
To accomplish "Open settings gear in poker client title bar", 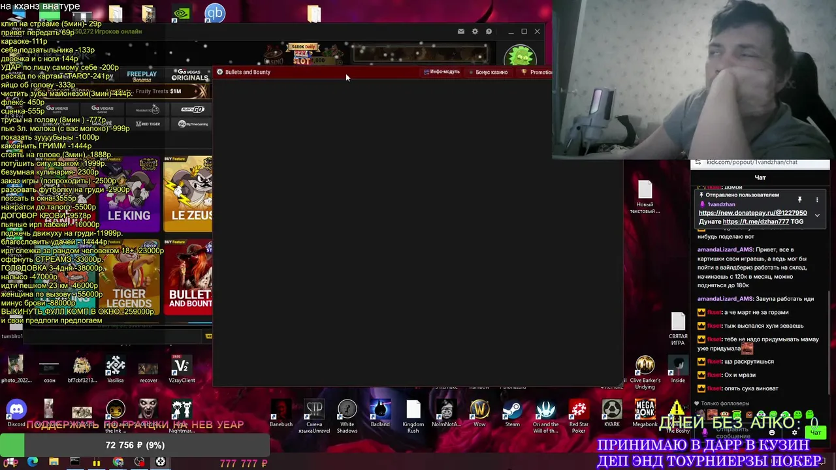I will point(475,31).
